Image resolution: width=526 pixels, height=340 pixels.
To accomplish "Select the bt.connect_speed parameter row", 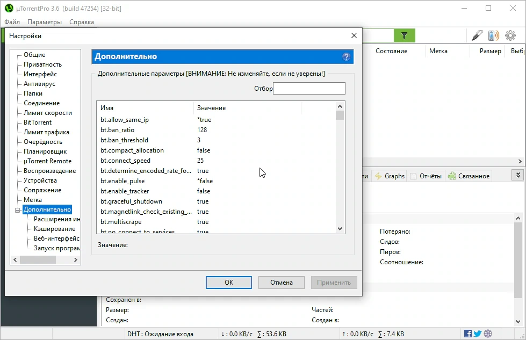I will (x=216, y=161).
